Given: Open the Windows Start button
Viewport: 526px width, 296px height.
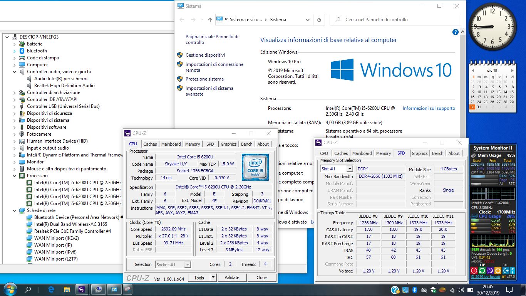Looking at the screenshot, I should [10, 289].
